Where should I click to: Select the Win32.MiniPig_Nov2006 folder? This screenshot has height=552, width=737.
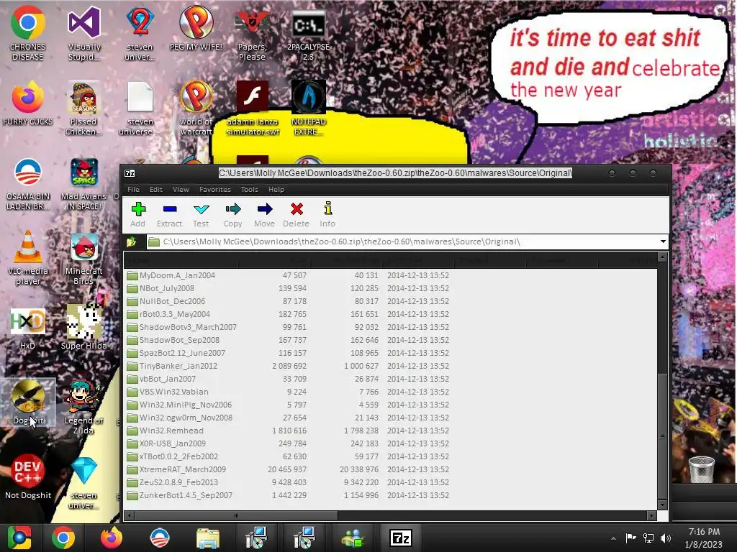coord(179,405)
